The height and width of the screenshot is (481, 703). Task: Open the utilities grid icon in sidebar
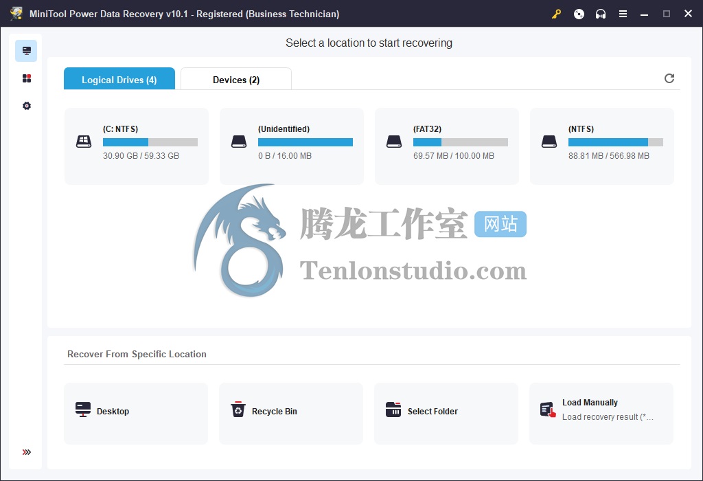tap(27, 78)
